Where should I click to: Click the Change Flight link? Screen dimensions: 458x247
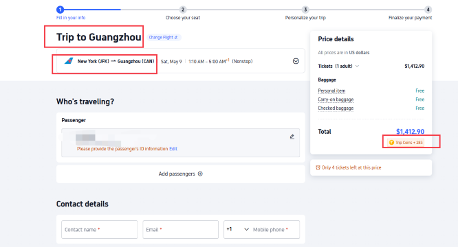163,38
